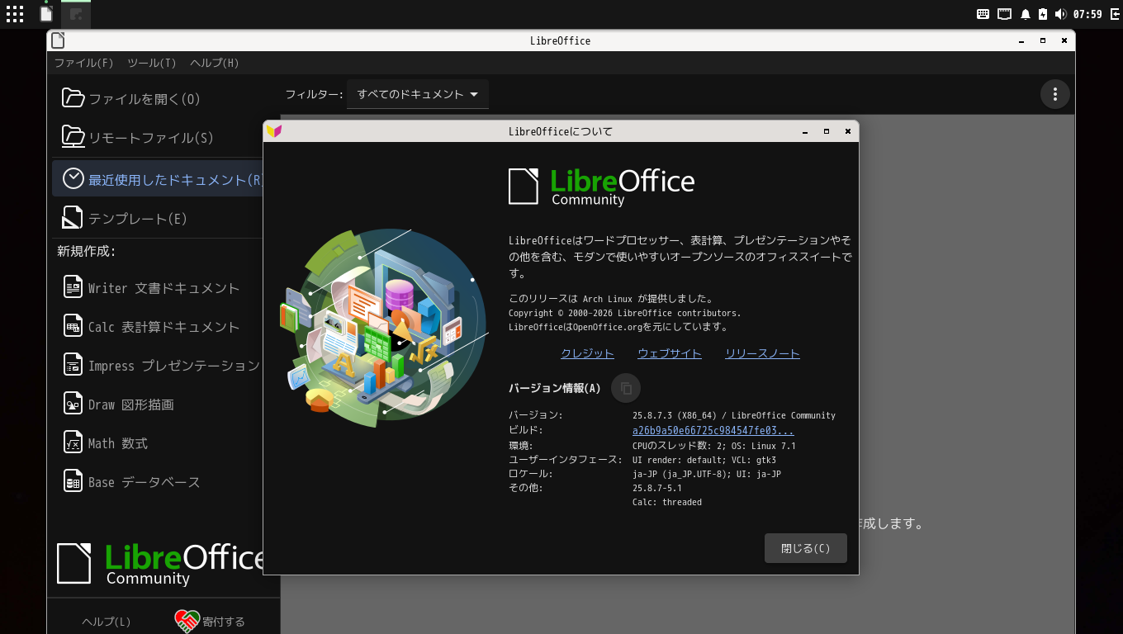Click the Copyright © 2000–2026 line
Image resolution: width=1123 pixels, height=634 pixels.
click(x=625, y=313)
